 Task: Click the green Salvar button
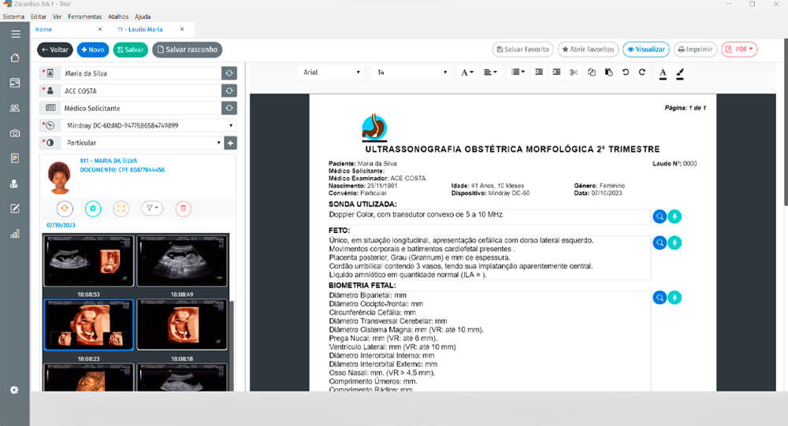click(x=130, y=50)
